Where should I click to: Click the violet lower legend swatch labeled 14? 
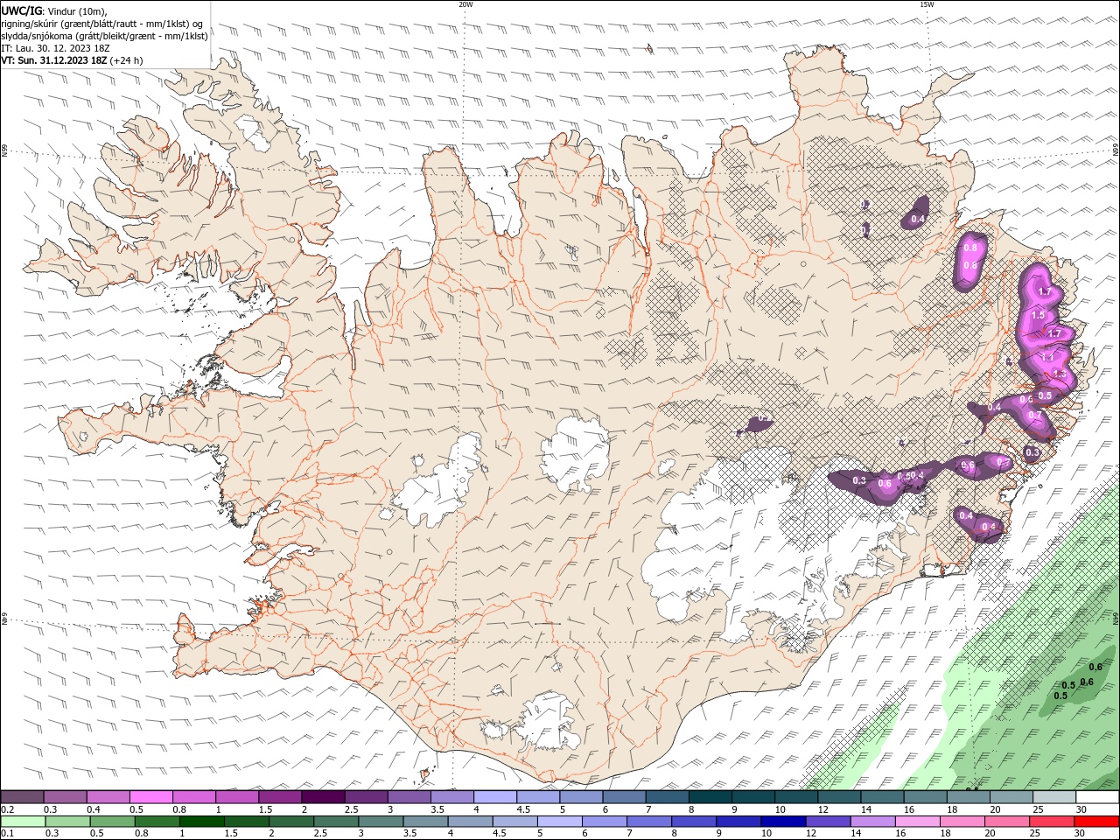[x=871, y=822]
